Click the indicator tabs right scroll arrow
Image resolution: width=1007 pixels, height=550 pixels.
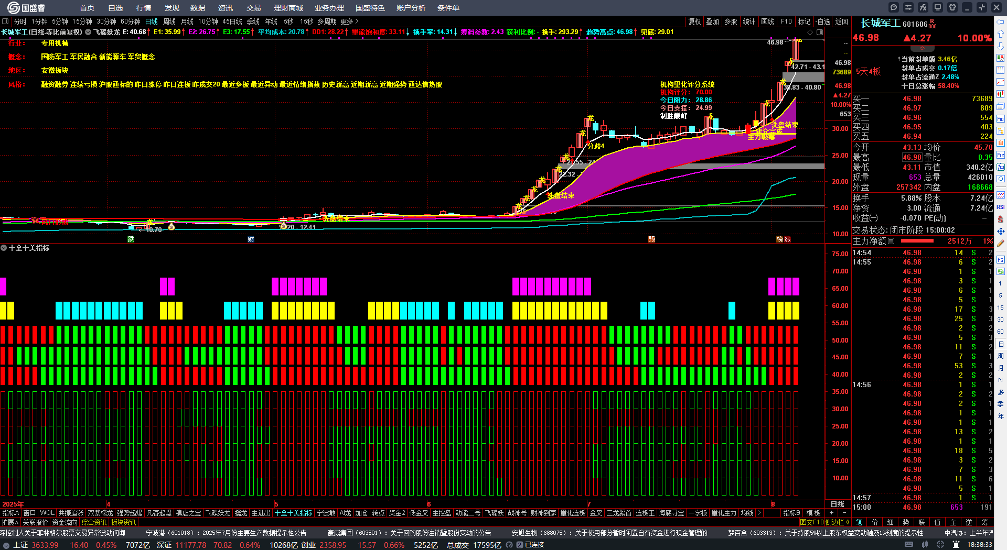click(x=759, y=513)
